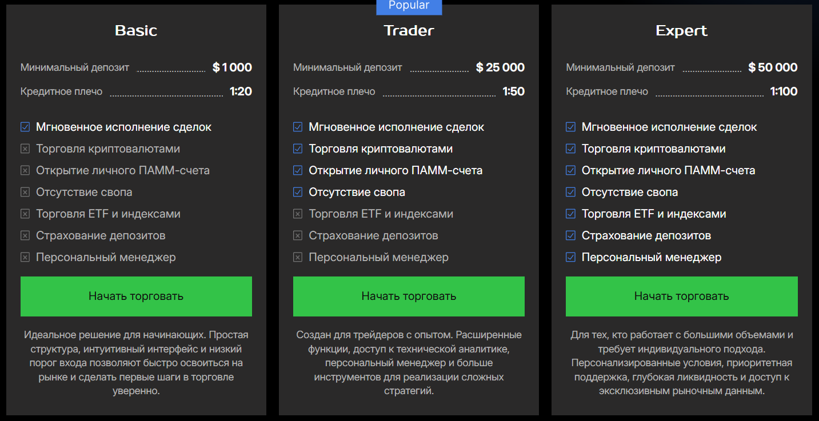Start trading with the Expert plan button
Image resolution: width=819 pixels, height=421 pixels.
pyautogui.click(x=681, y=296)
